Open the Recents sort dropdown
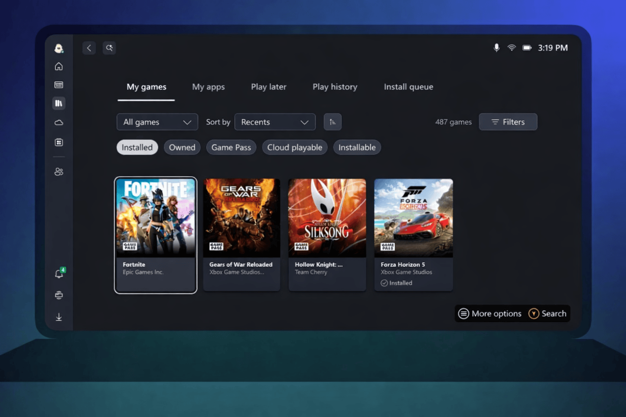 (x=275, y=122)
